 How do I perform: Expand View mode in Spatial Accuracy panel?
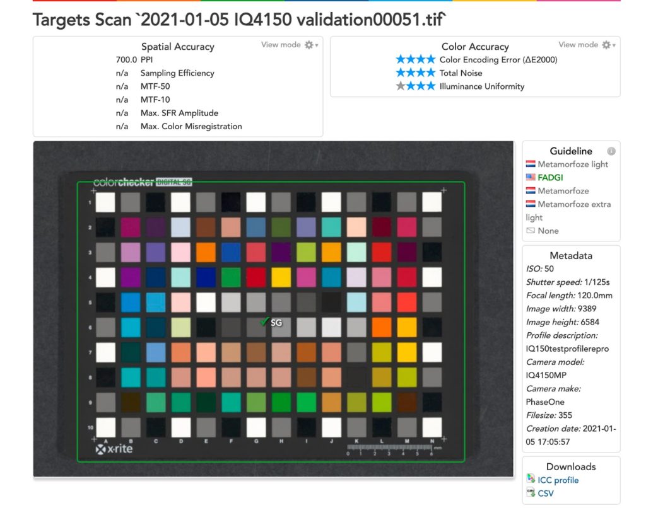[x=280, y=45]
